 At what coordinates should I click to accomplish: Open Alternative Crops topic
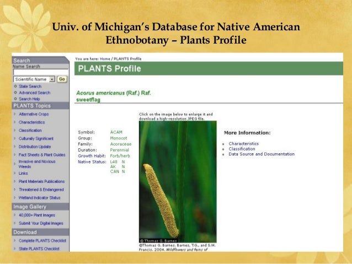[34, 114]
